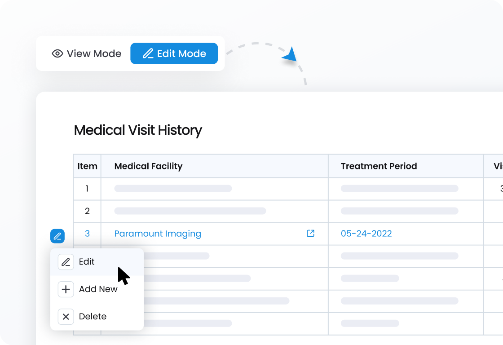The width and height of the screenshot is (503, 345).
Task: Click the Item column header
Action: click(87, 166)
